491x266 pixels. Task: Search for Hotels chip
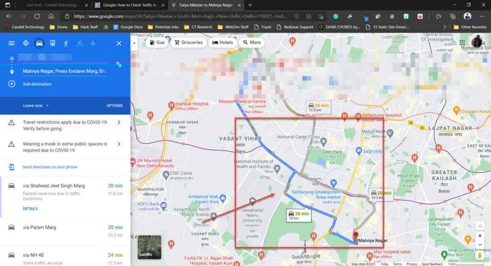point(222,43)
